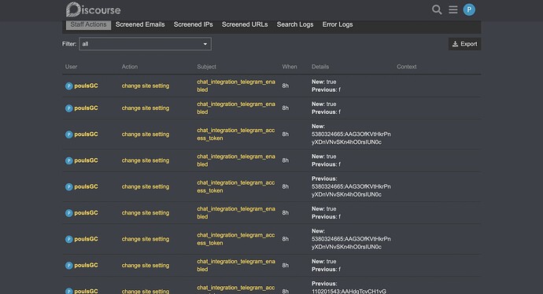Open the hamburger menu icon

tap(453, 9)
